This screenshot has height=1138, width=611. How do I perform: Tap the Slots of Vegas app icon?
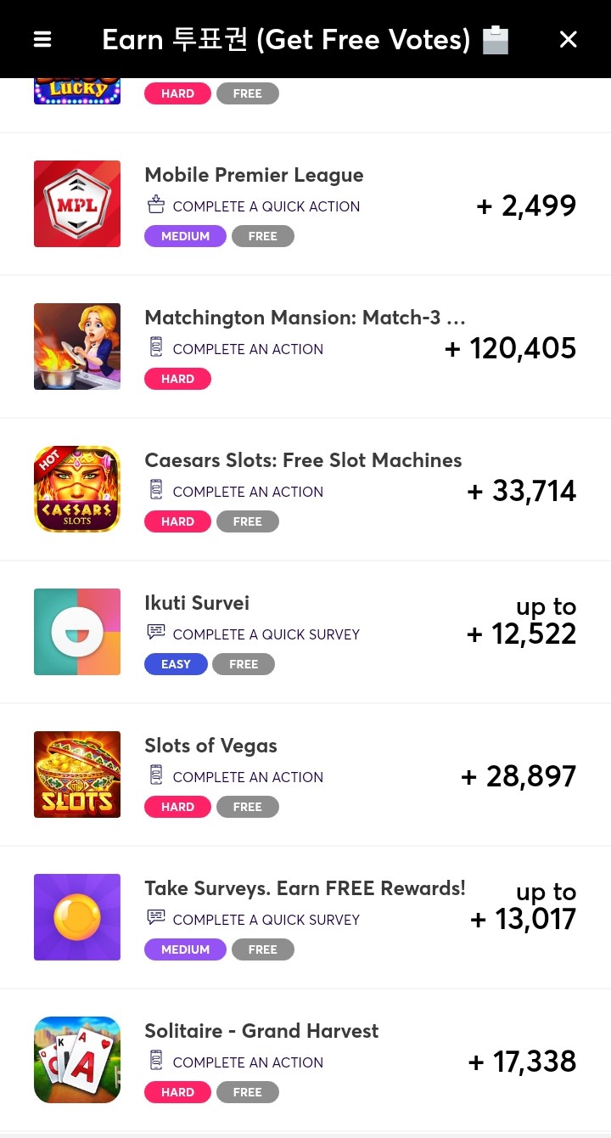[x=77, y=775]
